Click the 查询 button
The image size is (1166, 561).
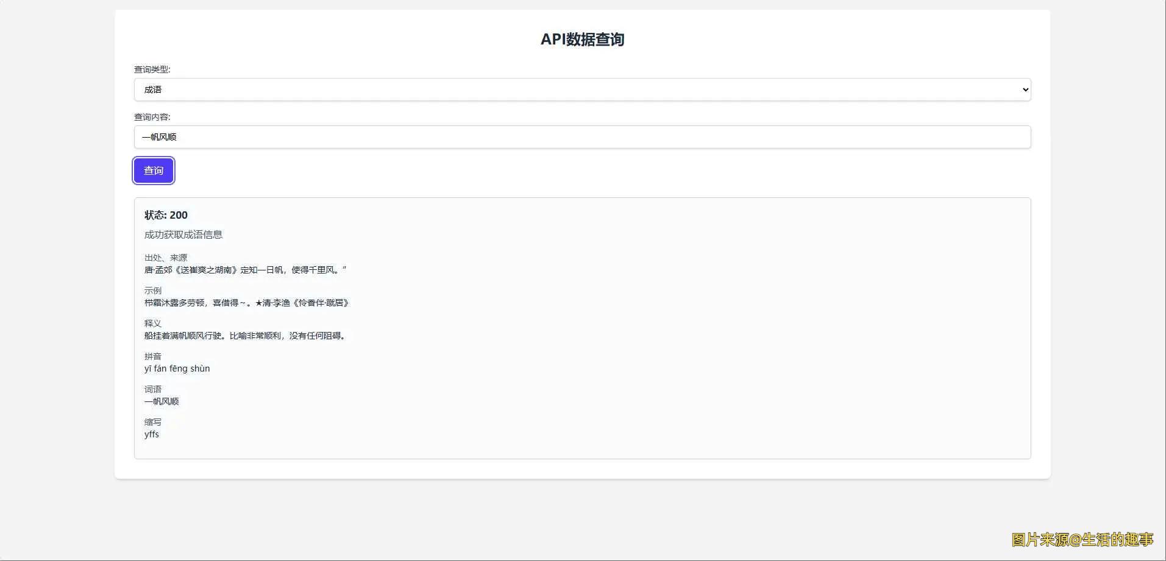click(x=153, y=171)
